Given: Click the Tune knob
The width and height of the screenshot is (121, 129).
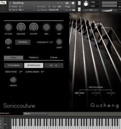Looking at the screenshot, I should 86,4.
